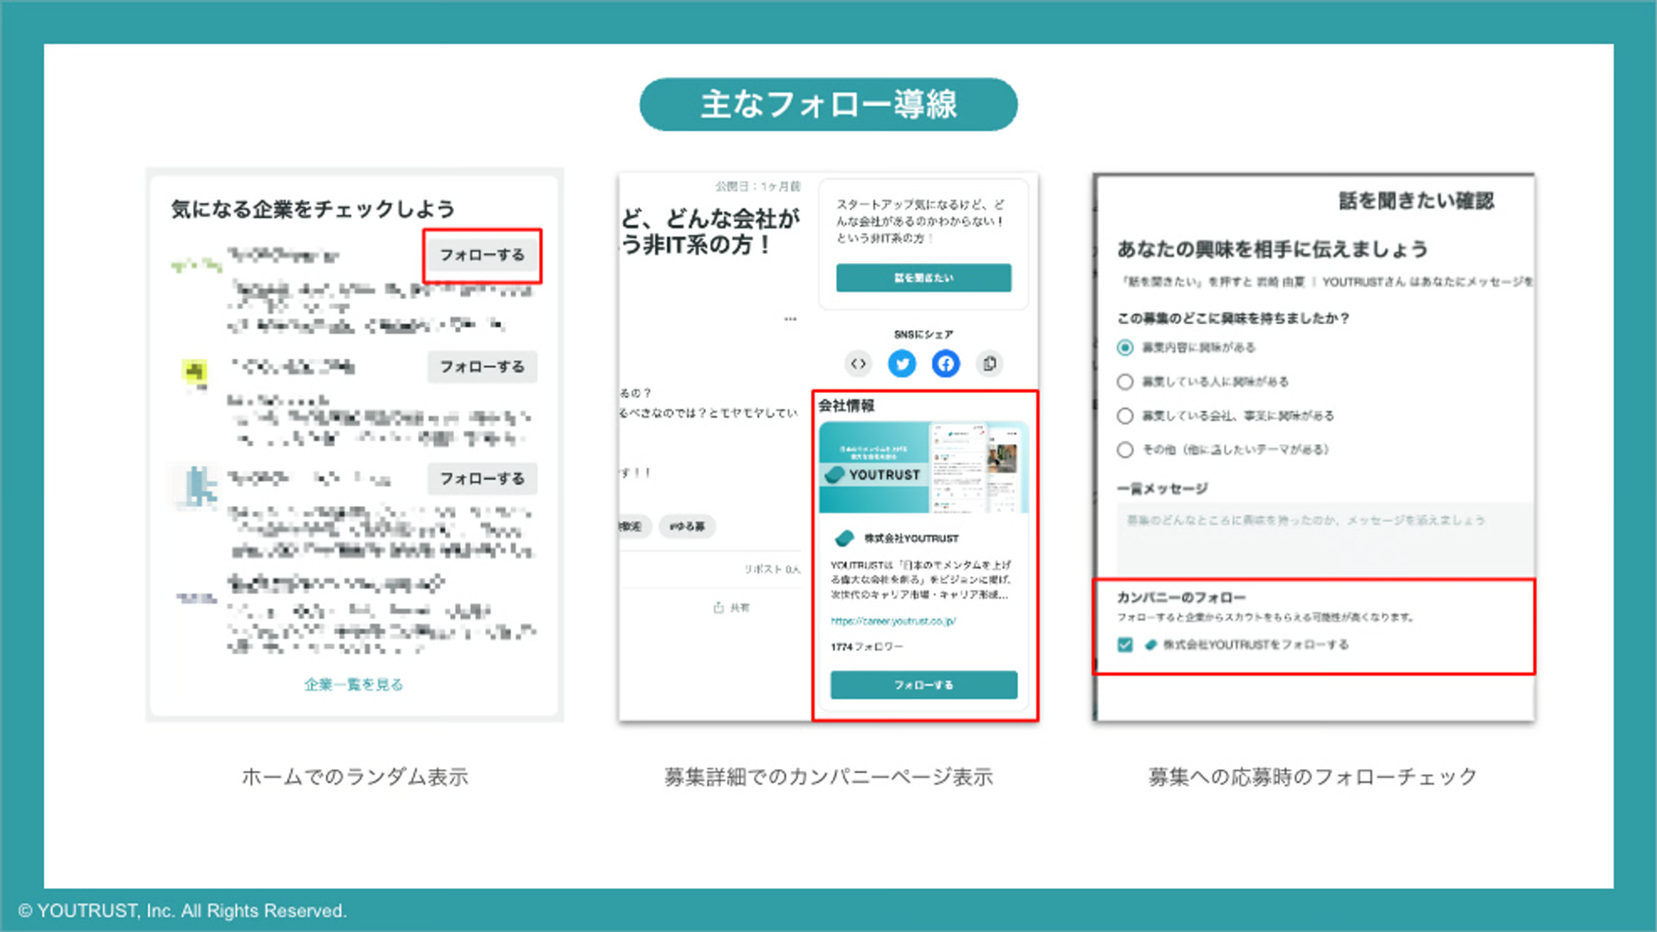Enable the 株式会社YOUTRUSTをフォローする checkbox
The width and height of the screenshot is (1657, 932).
click(1125, 644)
